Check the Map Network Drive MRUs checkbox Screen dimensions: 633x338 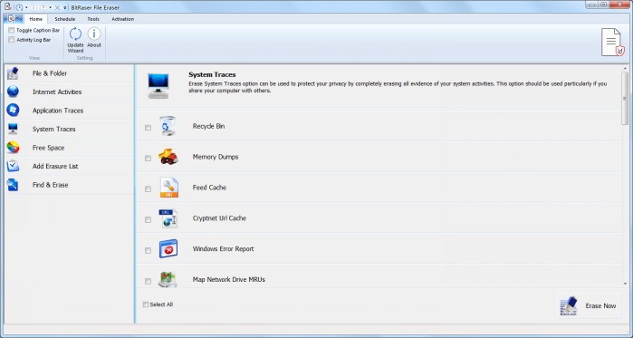[148, 281]
